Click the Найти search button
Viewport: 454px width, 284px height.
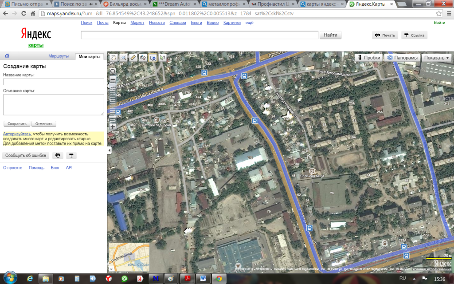(330, 35)
